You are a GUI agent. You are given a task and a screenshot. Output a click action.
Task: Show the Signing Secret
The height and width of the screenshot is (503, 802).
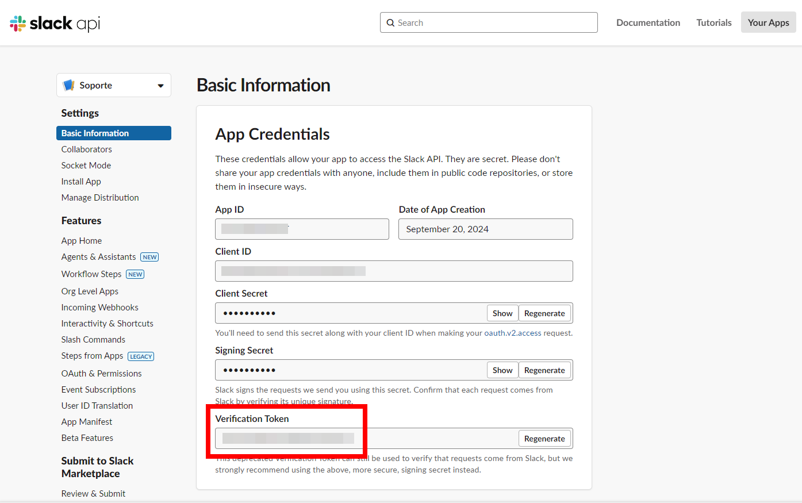[x=502, y=370]
